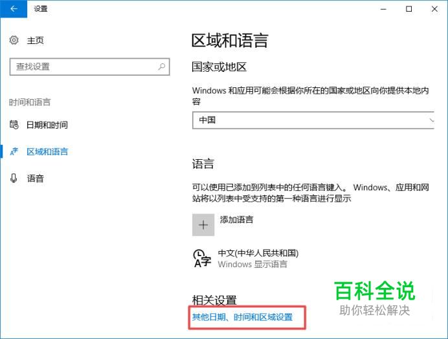Screen dimensions: 448x339
Task: Open 其他日期、时间和区域设置 link
Action: (x=242, y=317)
